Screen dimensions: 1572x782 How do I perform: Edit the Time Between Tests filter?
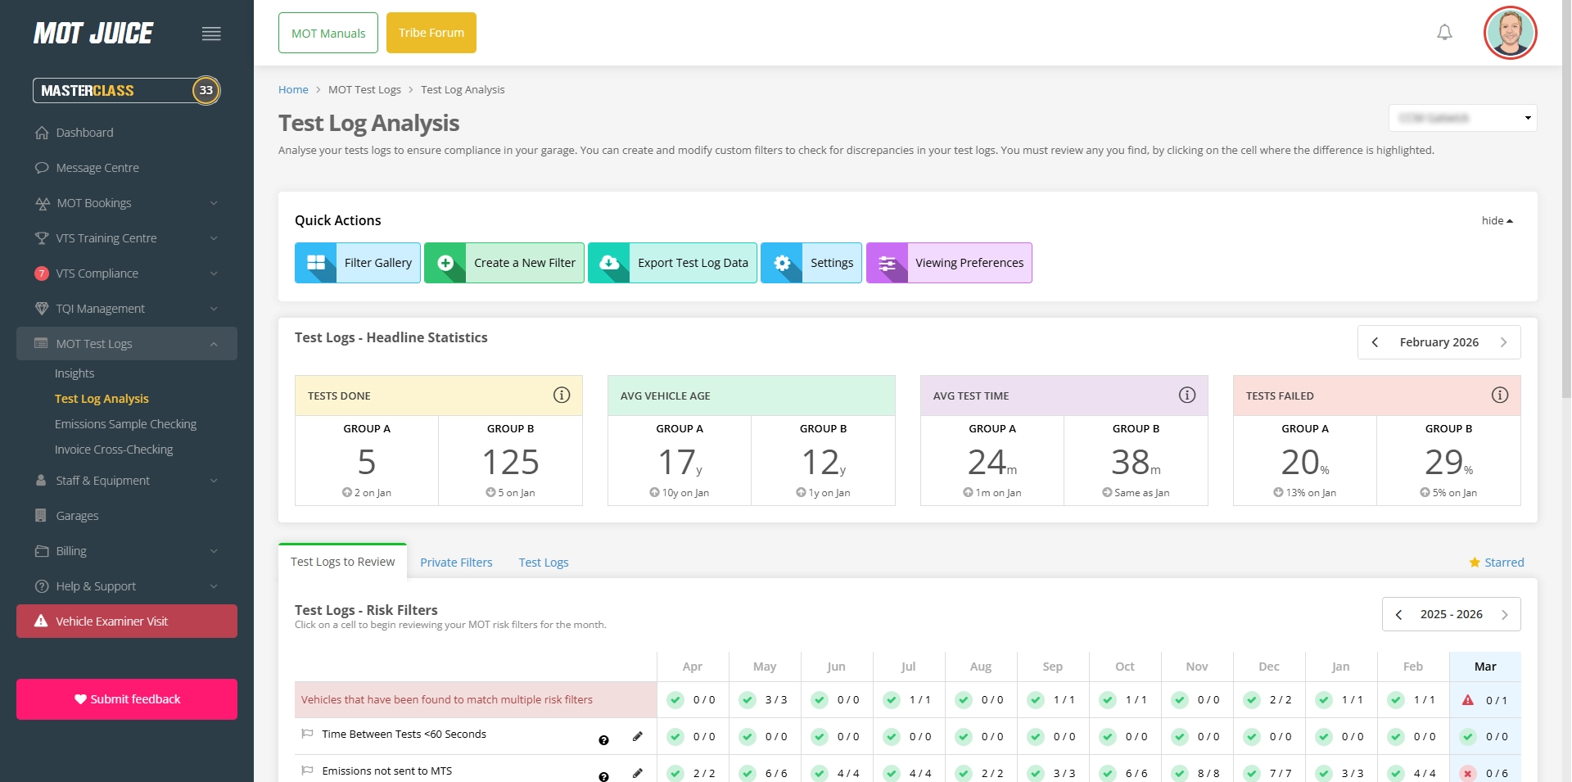click(x=638, y=737)
